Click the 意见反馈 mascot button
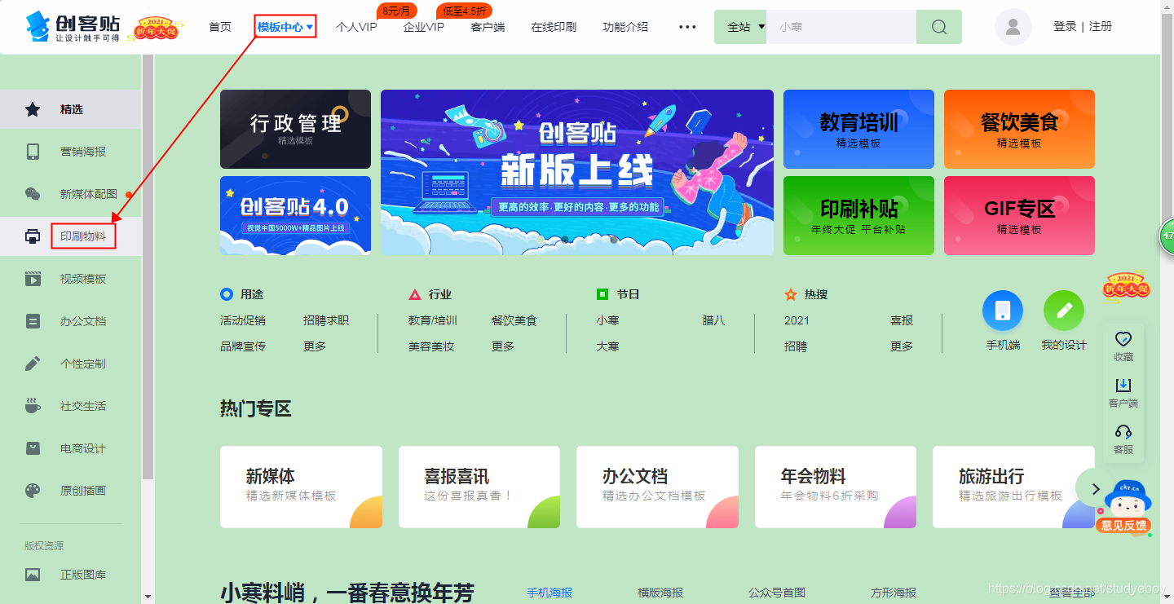Image resolution: width=1174 pixels, height=604 pixels. click(1124, 507)
